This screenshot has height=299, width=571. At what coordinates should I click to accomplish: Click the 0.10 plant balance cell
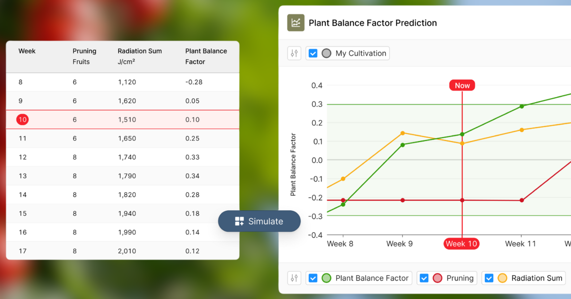(x=192, y=120)
